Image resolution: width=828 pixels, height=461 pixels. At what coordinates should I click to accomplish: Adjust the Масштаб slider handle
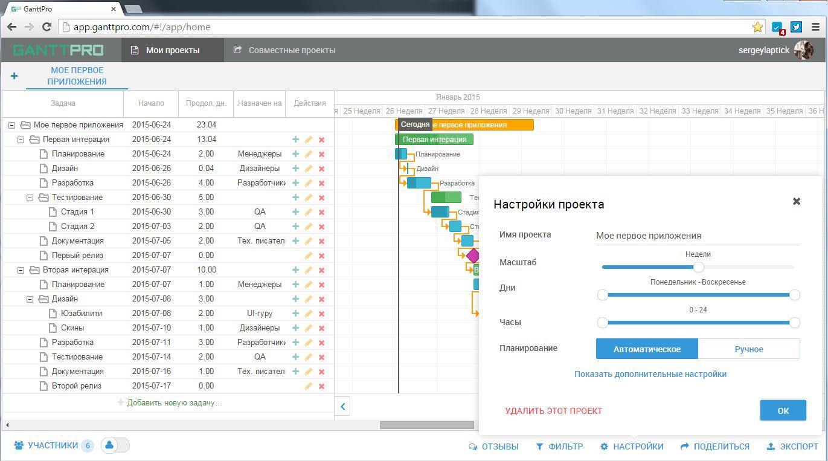699,266
